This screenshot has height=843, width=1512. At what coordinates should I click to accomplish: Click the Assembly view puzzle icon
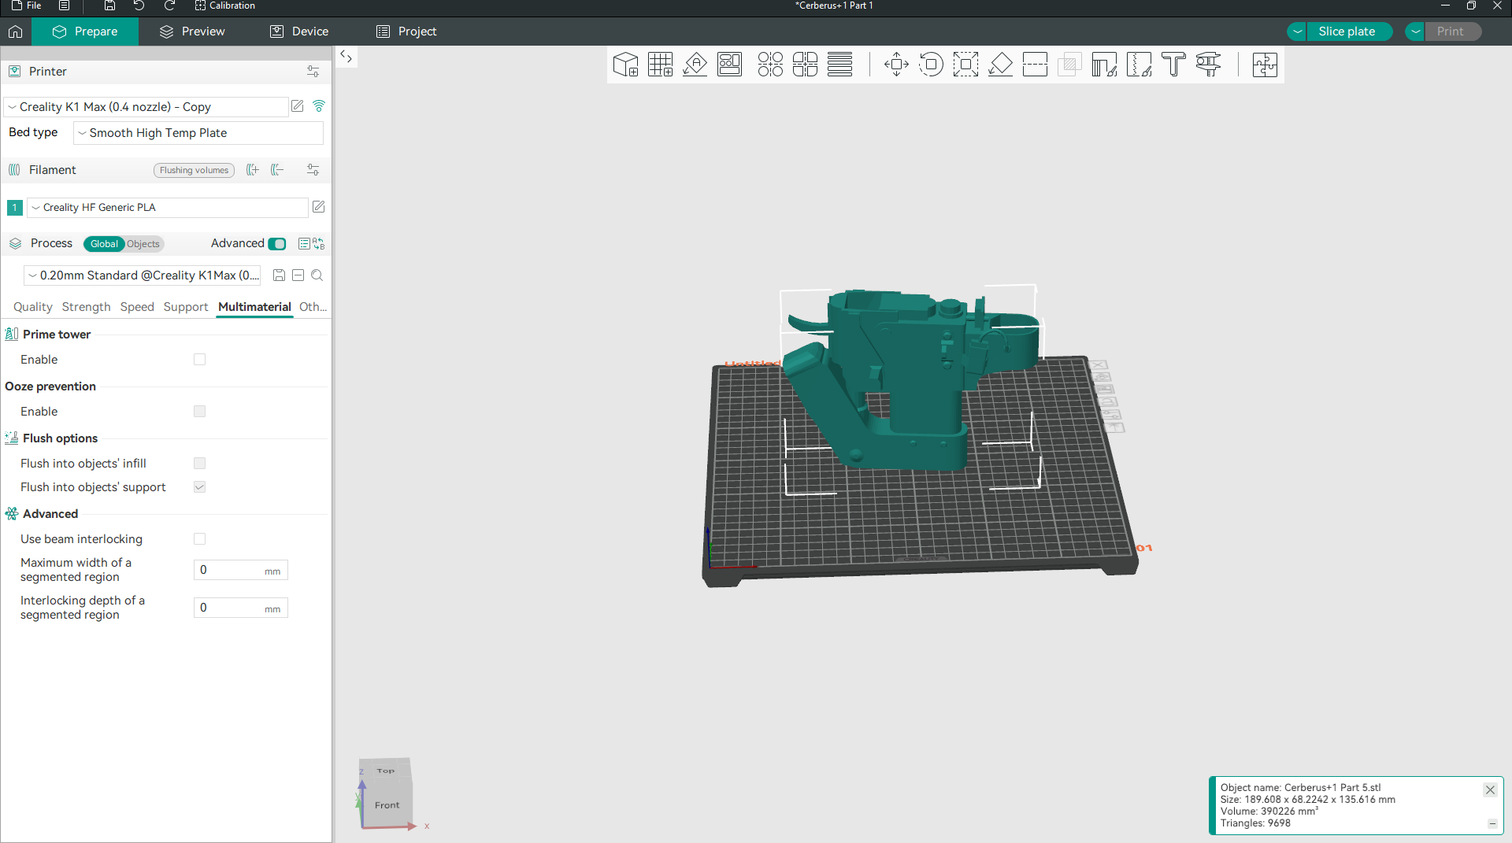(x=1265, y=65)
